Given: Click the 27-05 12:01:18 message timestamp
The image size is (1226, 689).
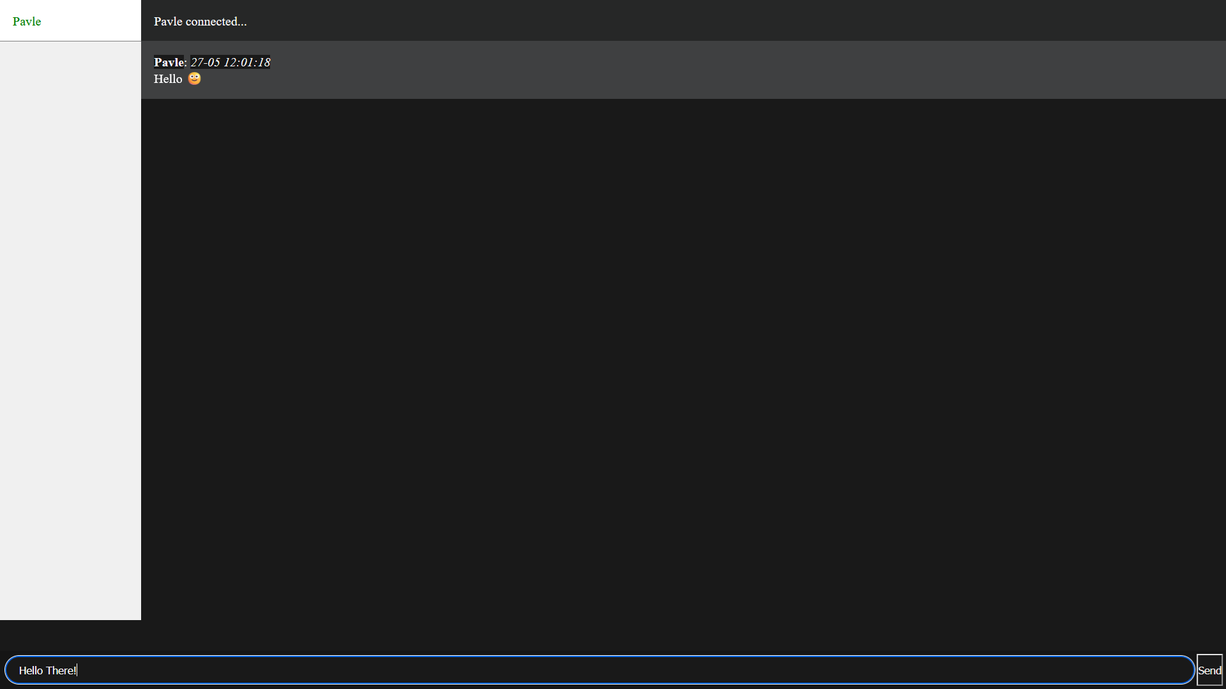Looking at the screenshot, I should [231, 62].
